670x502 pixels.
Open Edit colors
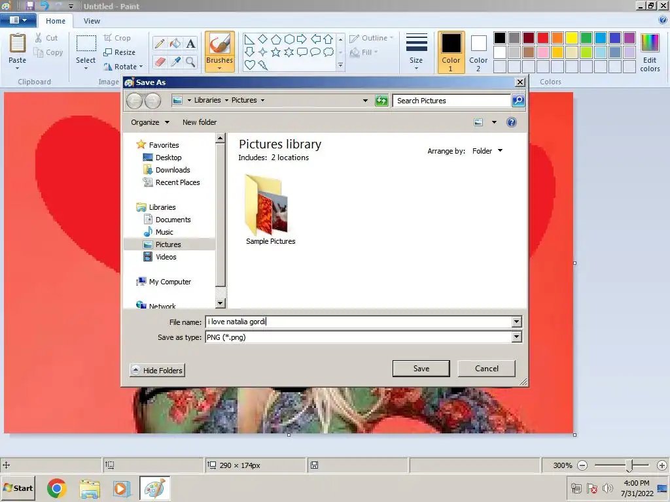click(x=650, y=52)
